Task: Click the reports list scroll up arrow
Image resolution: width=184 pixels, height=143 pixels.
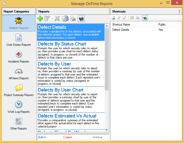Action: tap(107, 26)
